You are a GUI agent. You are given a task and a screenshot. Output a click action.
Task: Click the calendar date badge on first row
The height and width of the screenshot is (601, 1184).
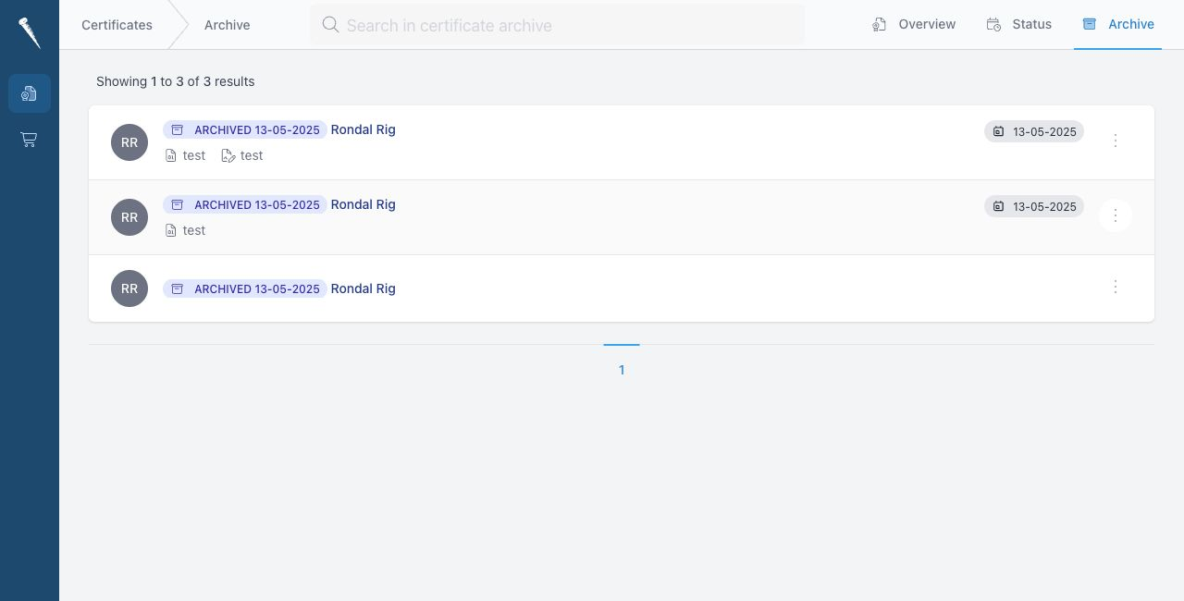pos(1034,131)
